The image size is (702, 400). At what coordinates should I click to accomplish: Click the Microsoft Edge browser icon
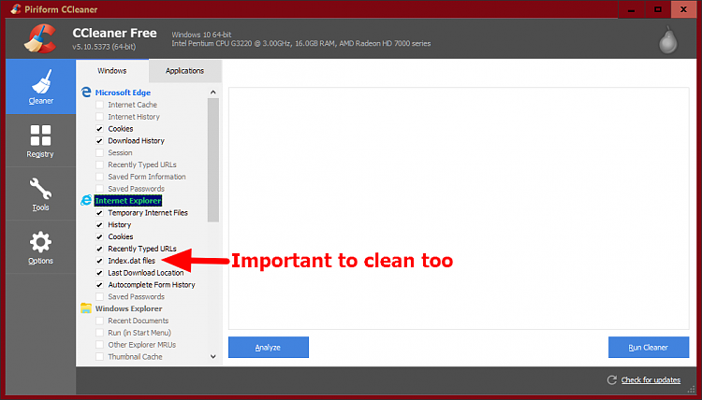click(x=86, y=93)
